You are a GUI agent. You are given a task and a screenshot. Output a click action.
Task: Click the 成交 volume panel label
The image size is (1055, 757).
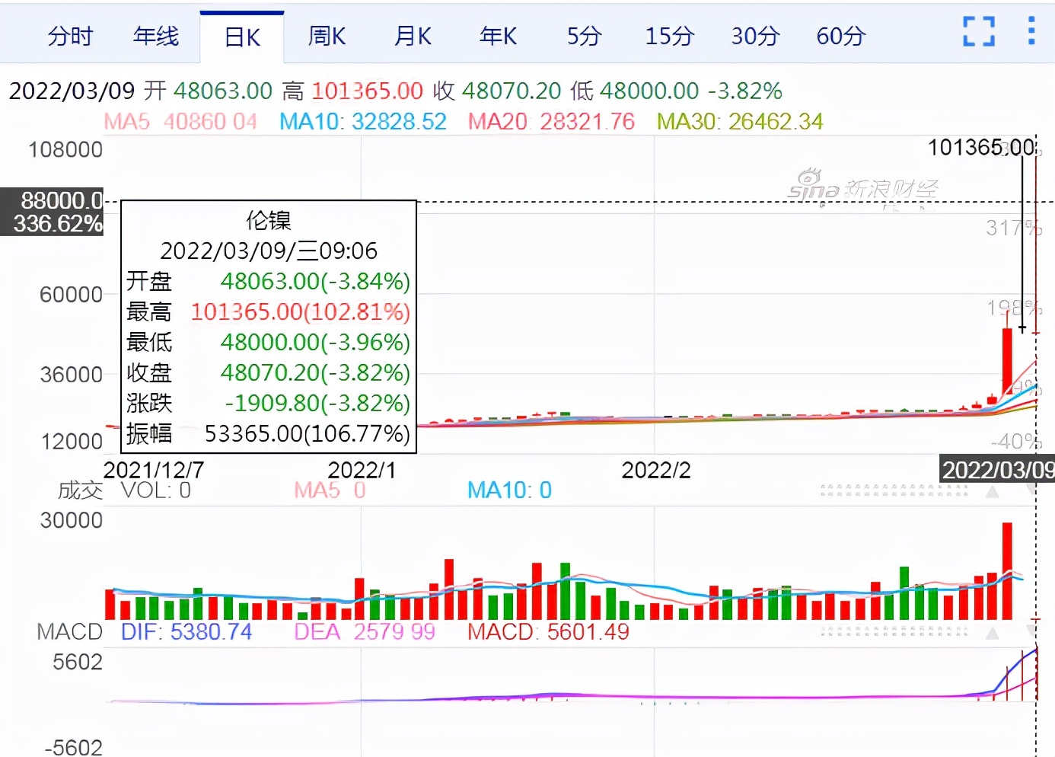pos(81,490)
